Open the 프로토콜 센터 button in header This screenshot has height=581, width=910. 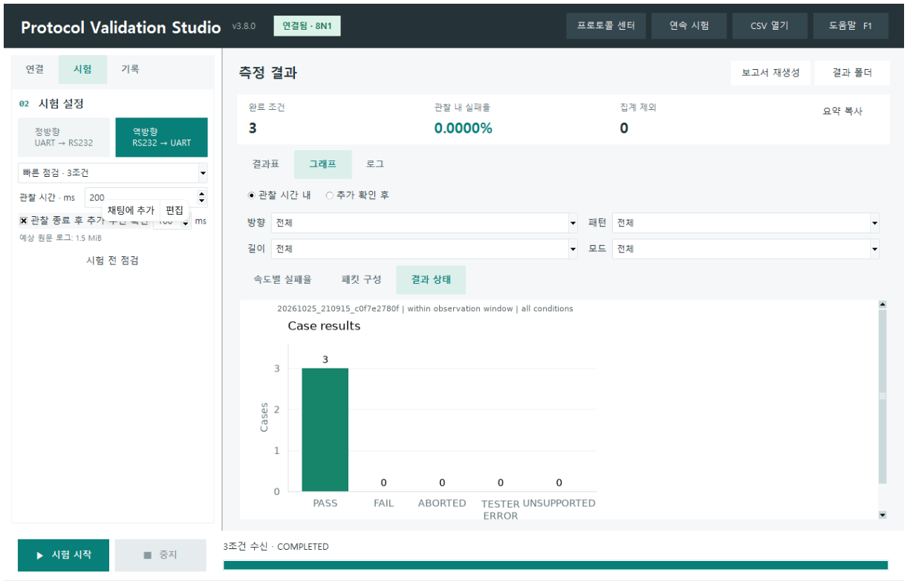coord(605,25)
